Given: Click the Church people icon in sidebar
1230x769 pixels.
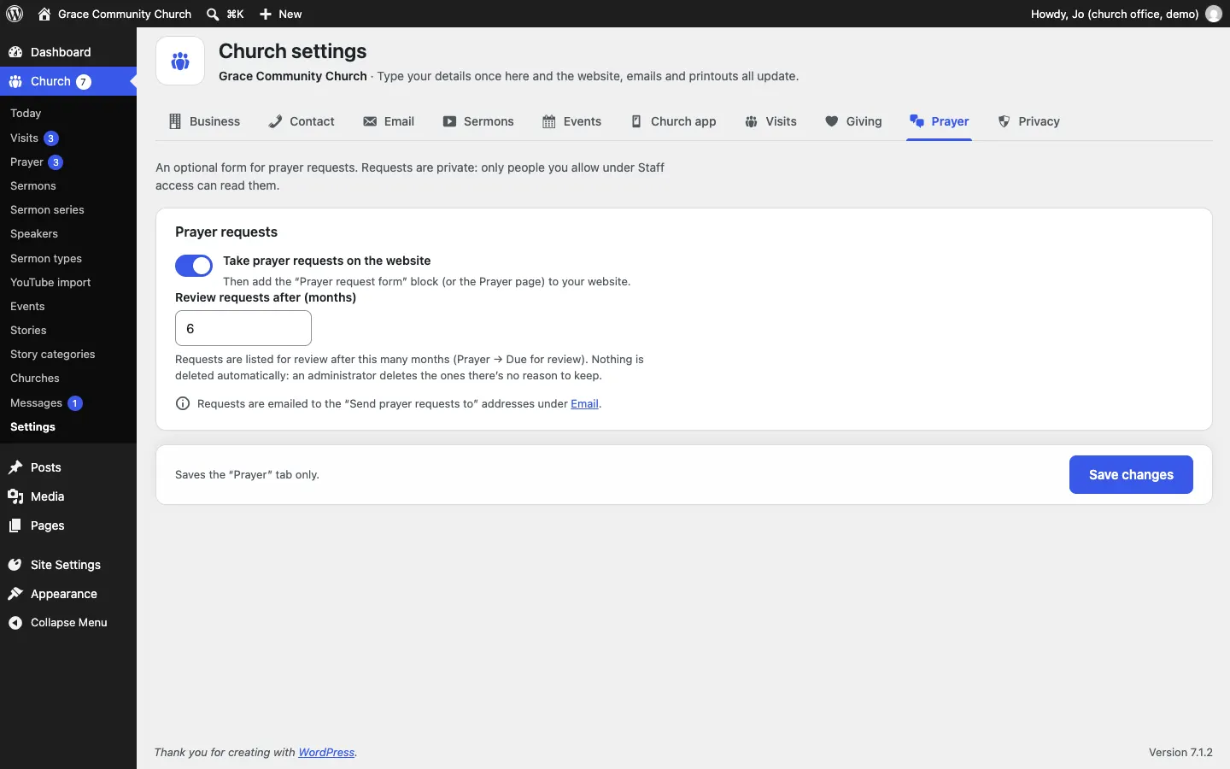Looking at the screenshot, I should [x=15, y=82].
